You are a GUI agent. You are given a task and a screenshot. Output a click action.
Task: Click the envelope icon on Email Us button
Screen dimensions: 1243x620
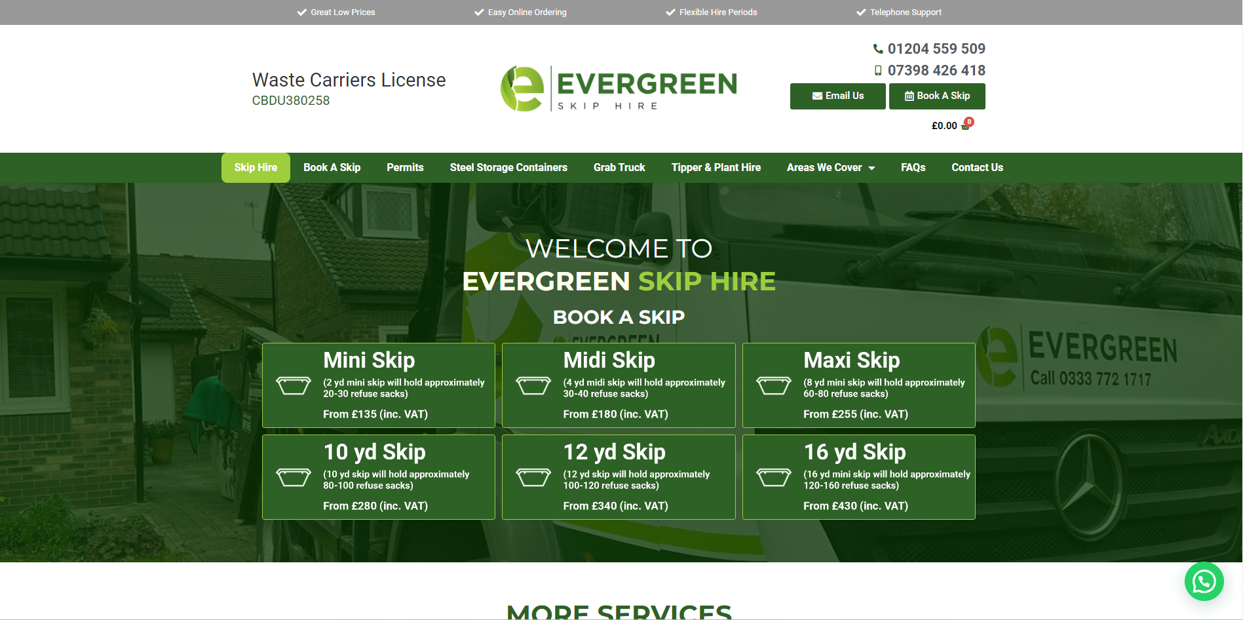[x=817, y=96]
